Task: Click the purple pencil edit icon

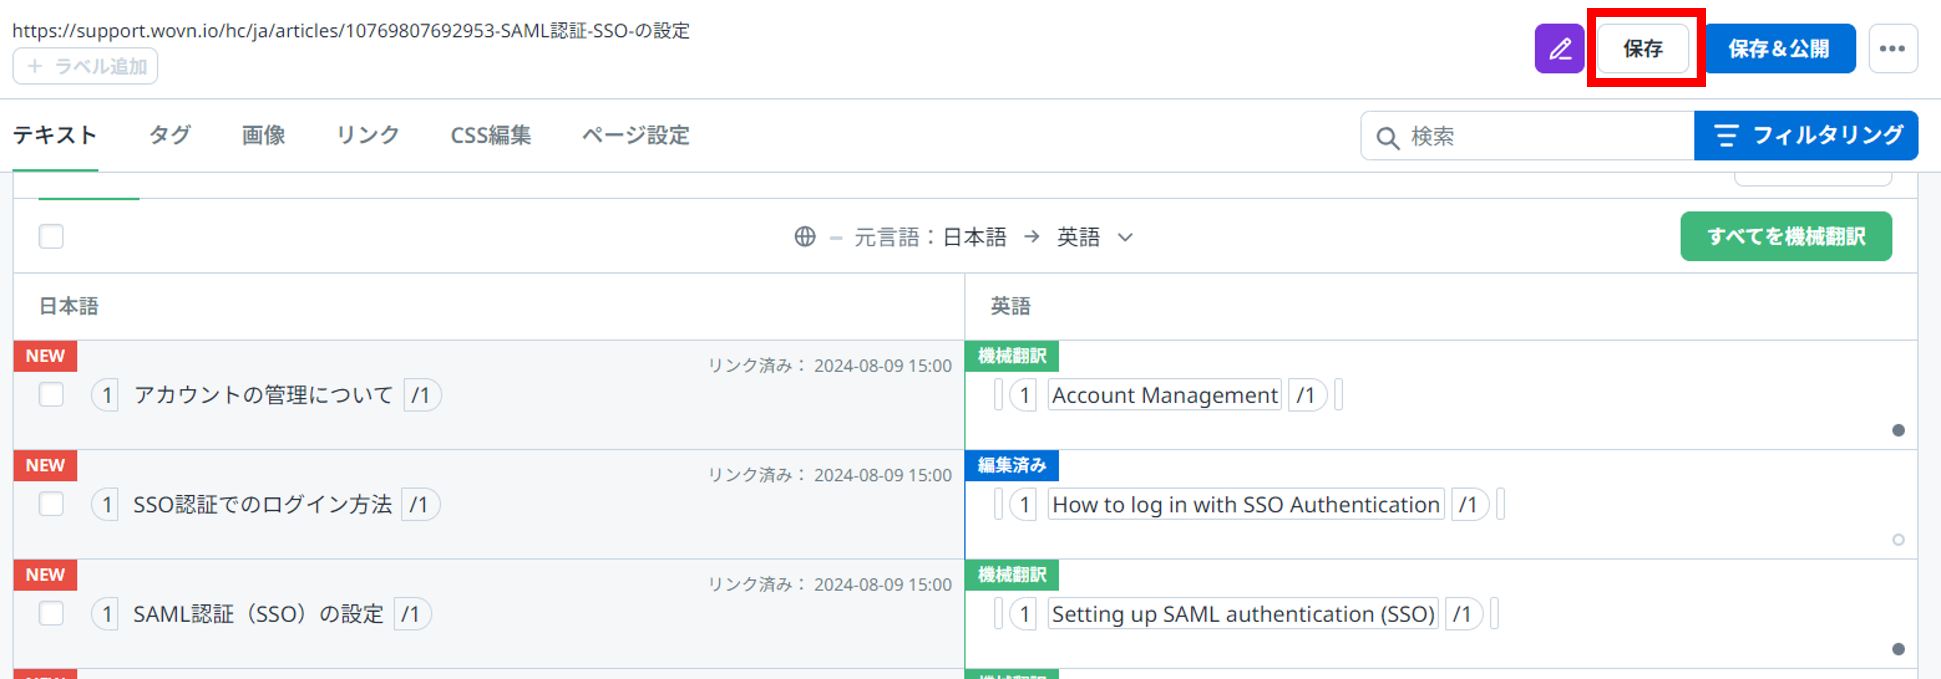Action: tap(1559, 49)
